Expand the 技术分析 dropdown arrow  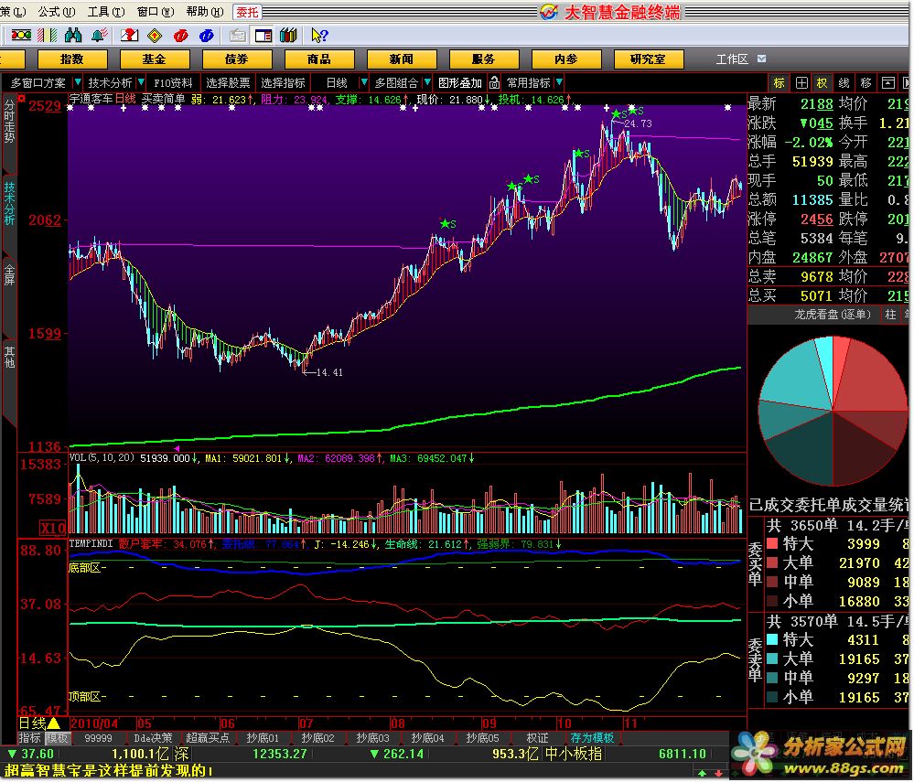[x=141, y=82]
